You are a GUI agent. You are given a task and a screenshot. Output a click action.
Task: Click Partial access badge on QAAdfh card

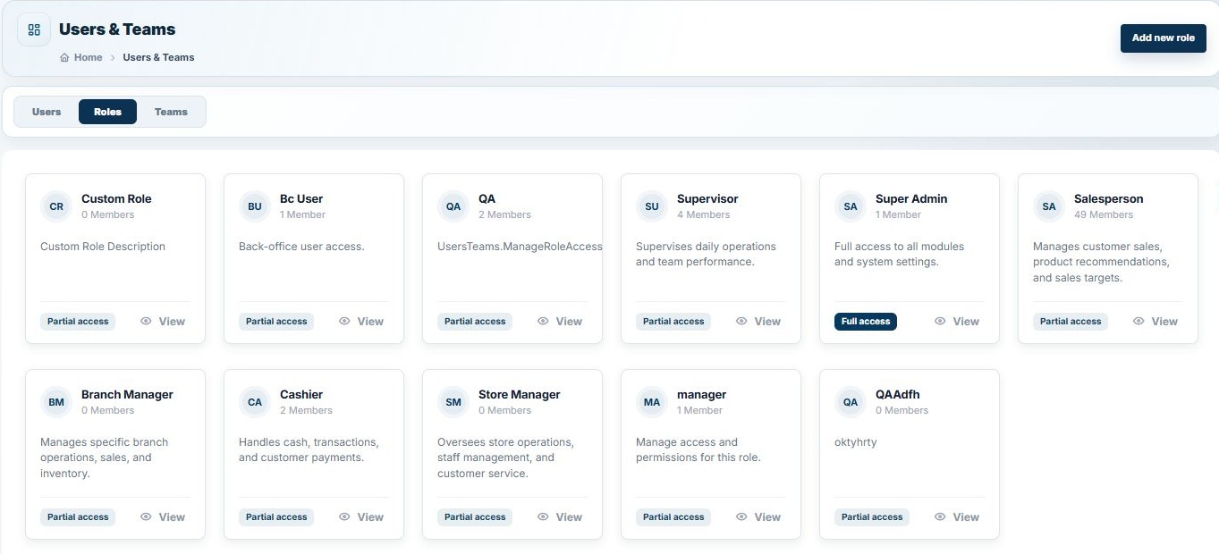(x=872, y=516)
